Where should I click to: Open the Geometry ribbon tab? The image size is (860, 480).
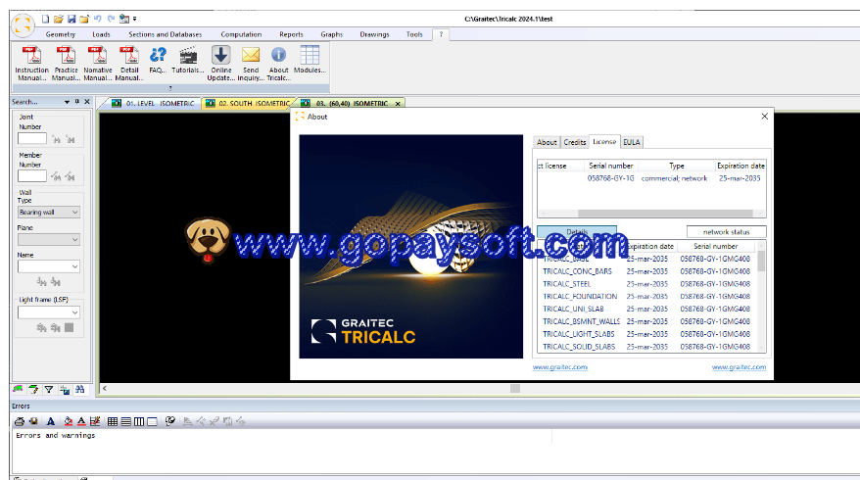(61, 34)
